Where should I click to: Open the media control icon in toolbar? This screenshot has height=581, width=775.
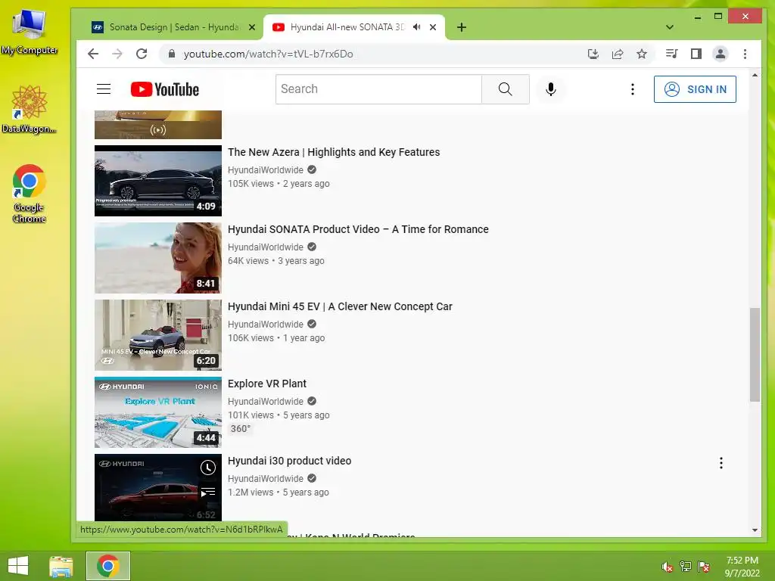pyautogui.click(x=671, y=54)
